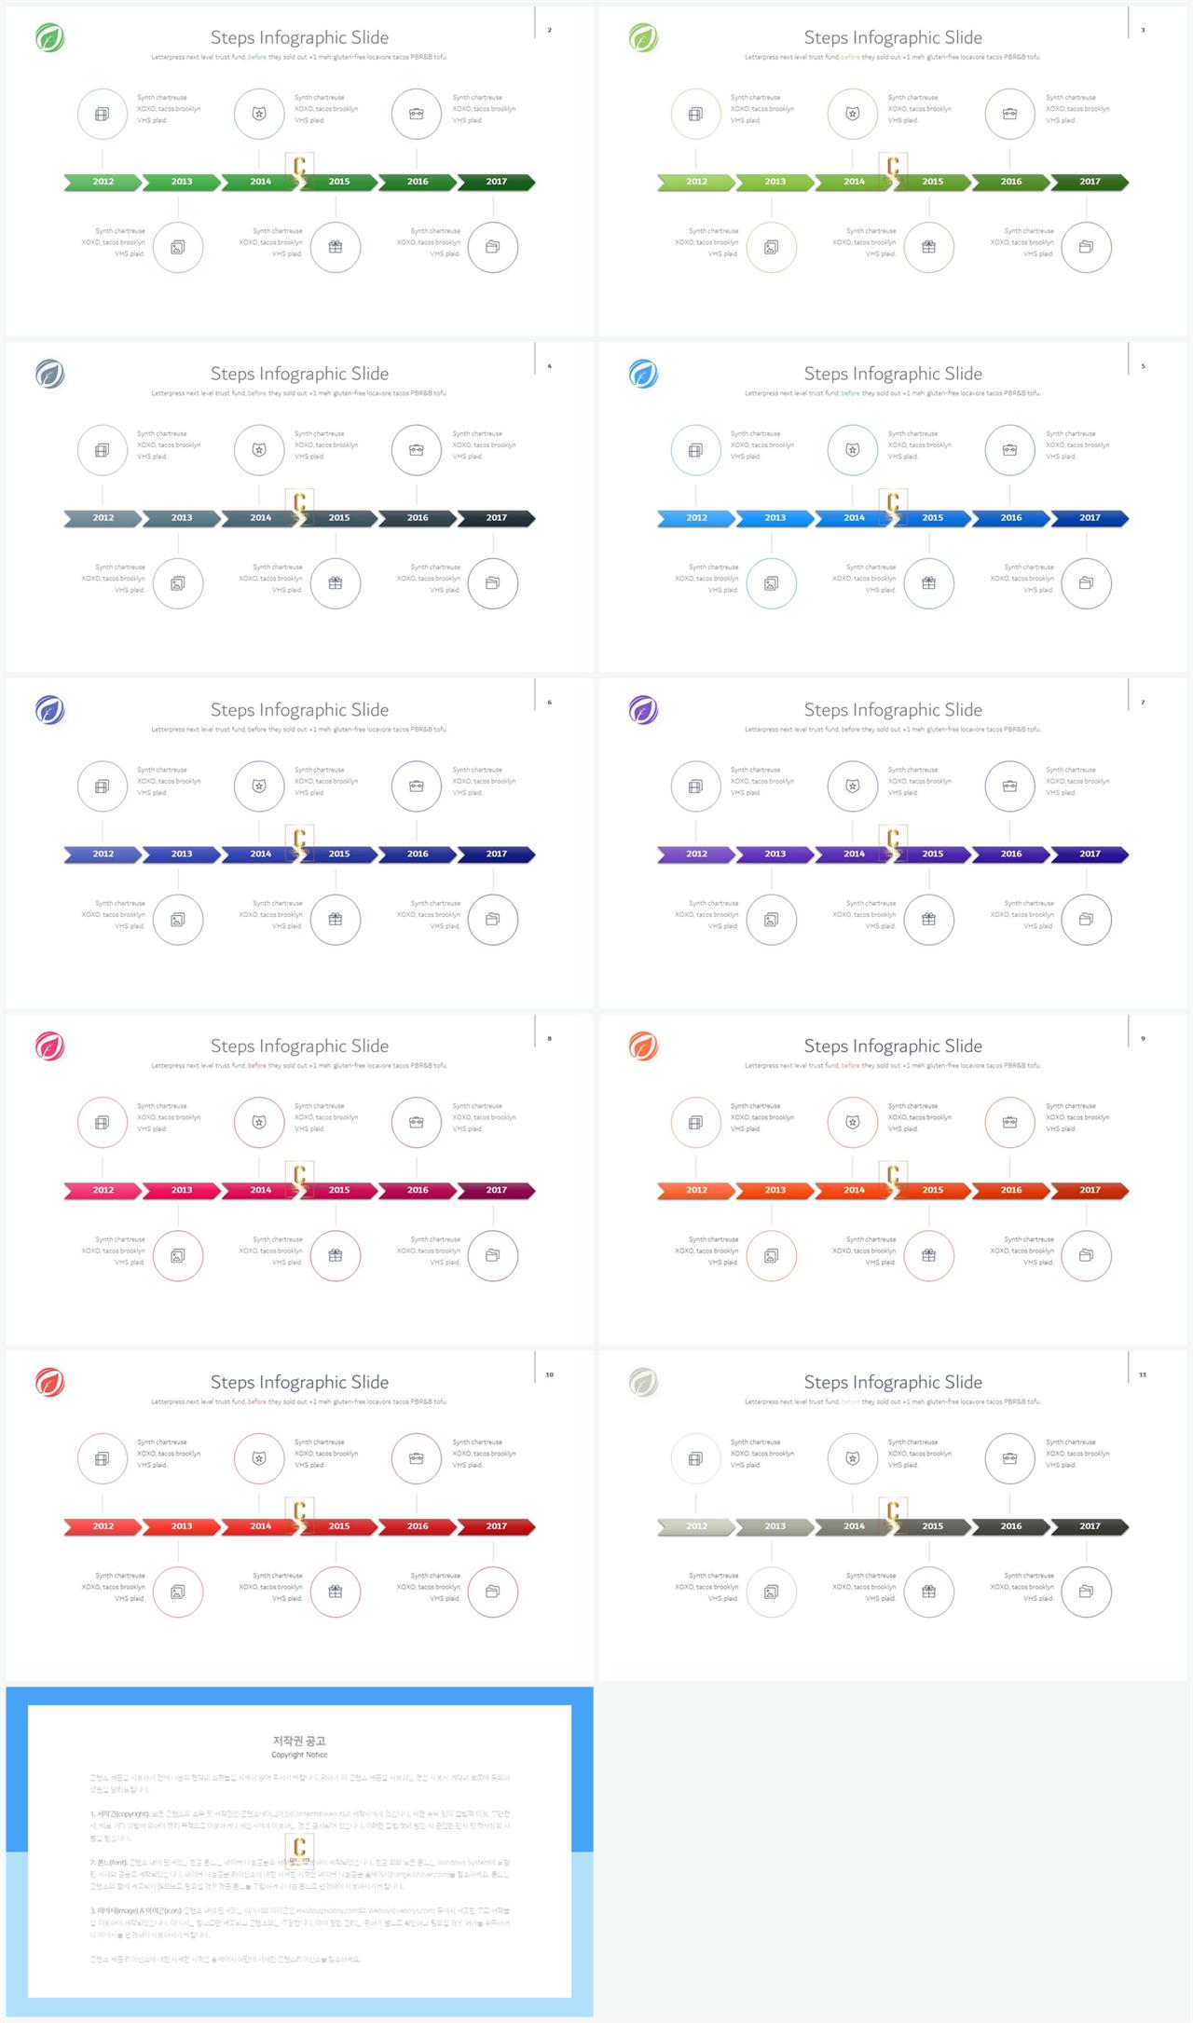Select the purple leaf logo icon
Image resolution: width=1193 pixels, height=2023 pixels.
[x=643, y=710]
